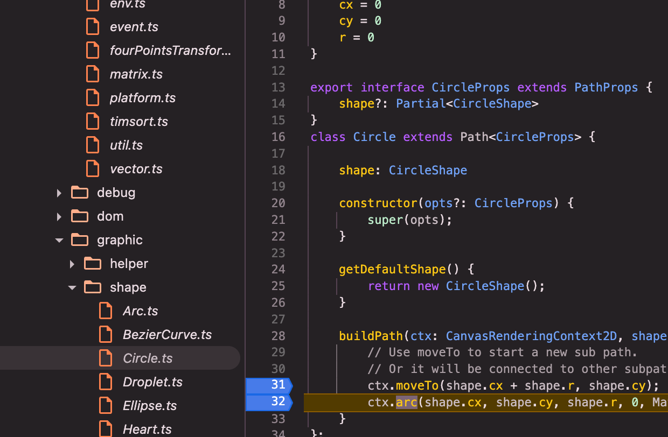Click the matrix.ts file icon
Image resolution: width=668 pixels, height=437 pixels.
pos(93,74)
